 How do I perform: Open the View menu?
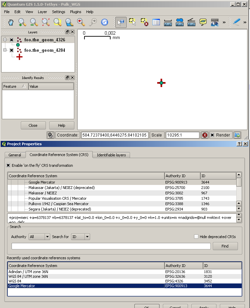(x=29, y=12)
